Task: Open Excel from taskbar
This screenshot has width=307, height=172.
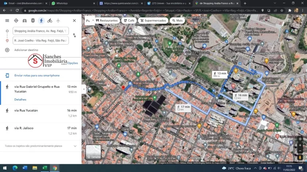Action: (45, 168)
